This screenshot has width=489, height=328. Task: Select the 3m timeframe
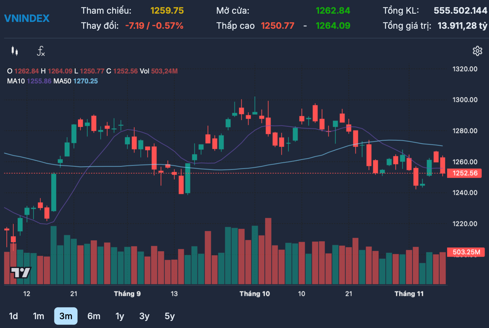(x=66, y=316)
